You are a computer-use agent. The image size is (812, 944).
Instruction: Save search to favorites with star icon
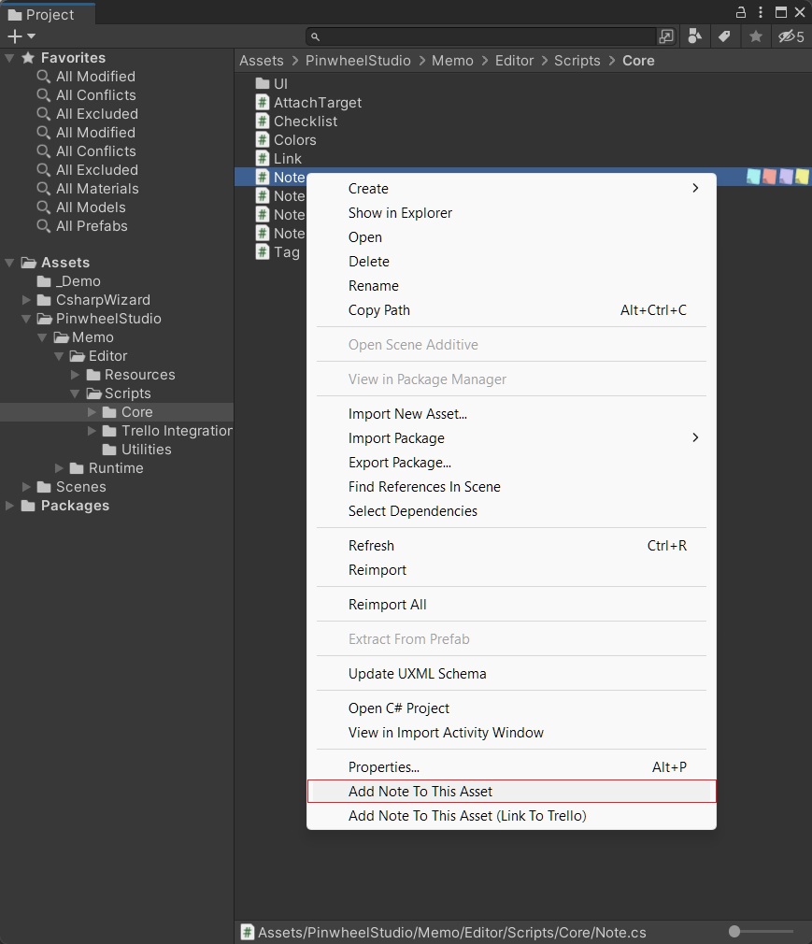click(756, 36)
